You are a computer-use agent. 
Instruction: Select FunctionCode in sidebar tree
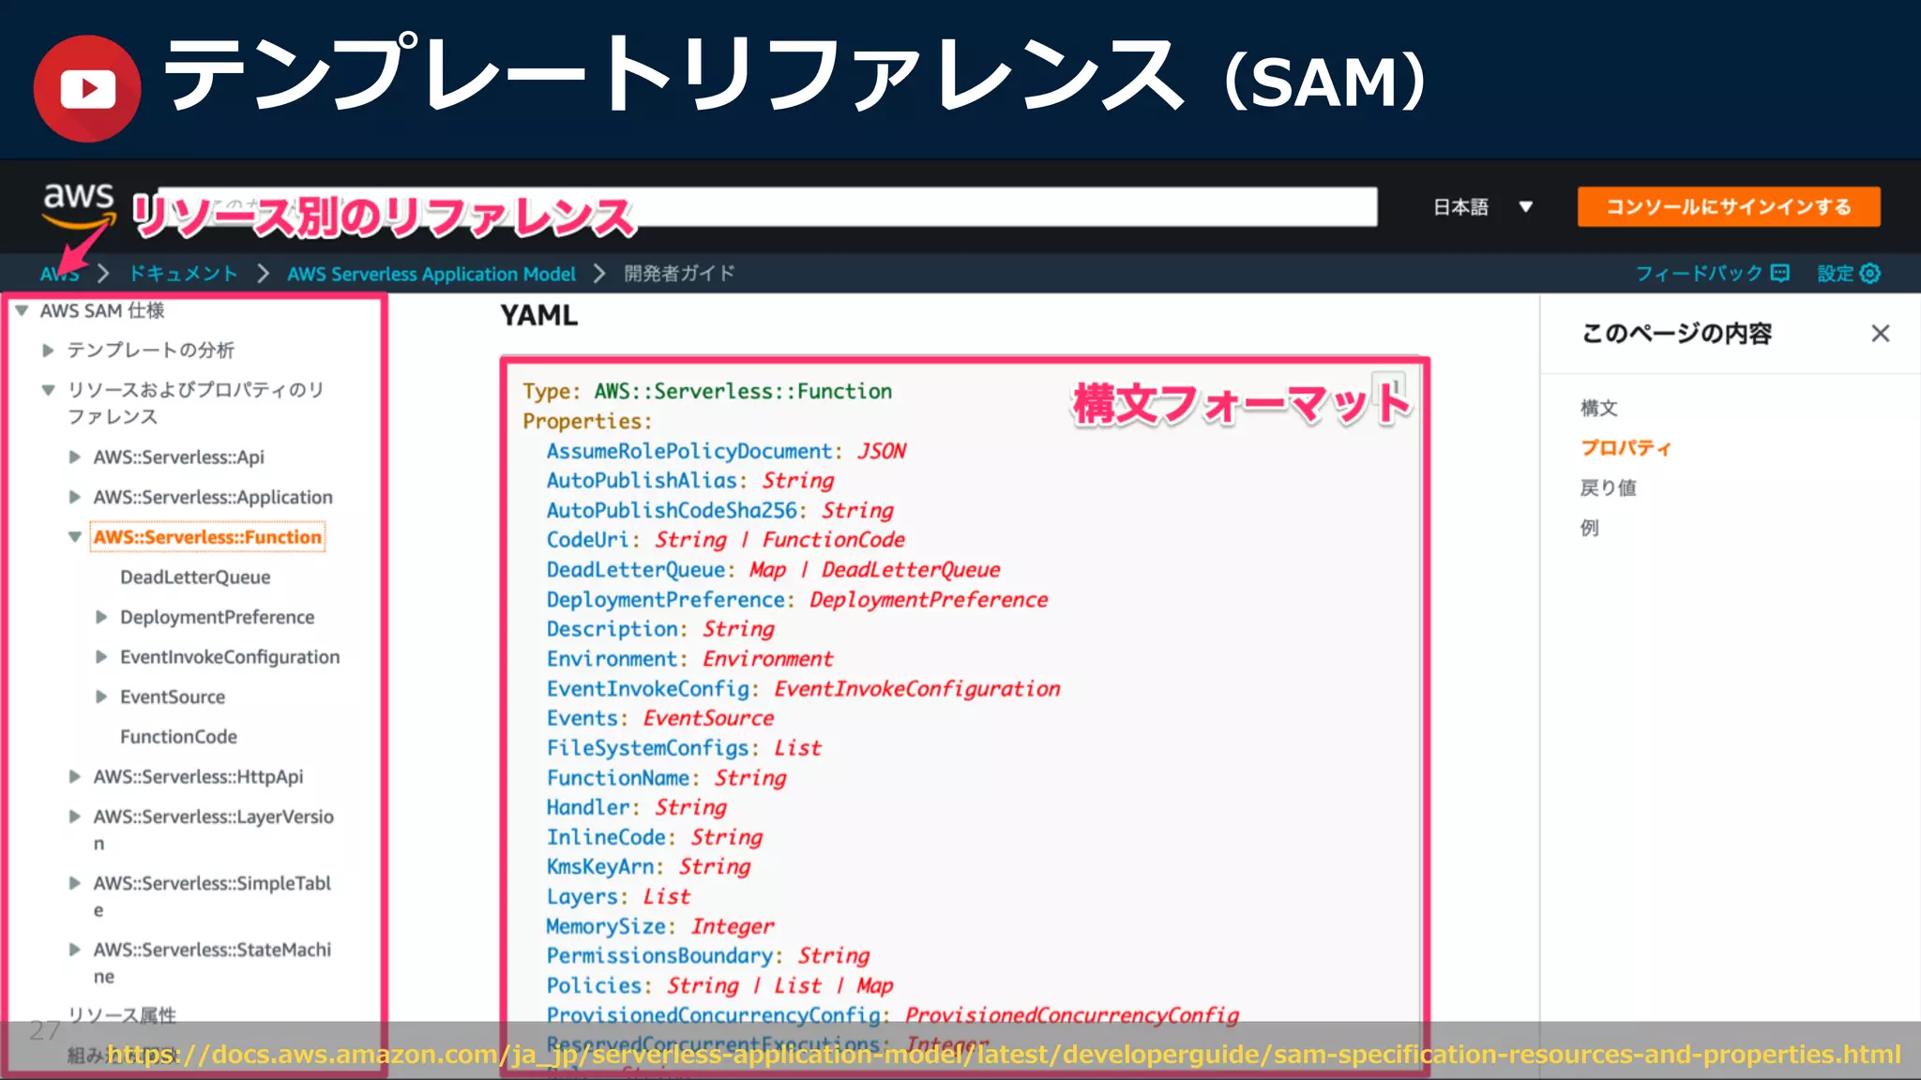click(x=178, y=737)
